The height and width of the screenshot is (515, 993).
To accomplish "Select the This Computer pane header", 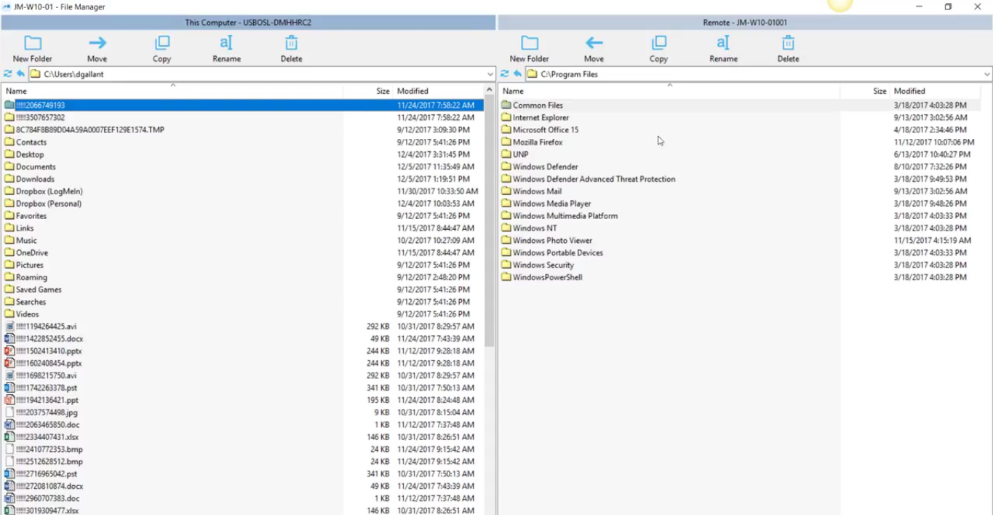I will tap(248, 23).
